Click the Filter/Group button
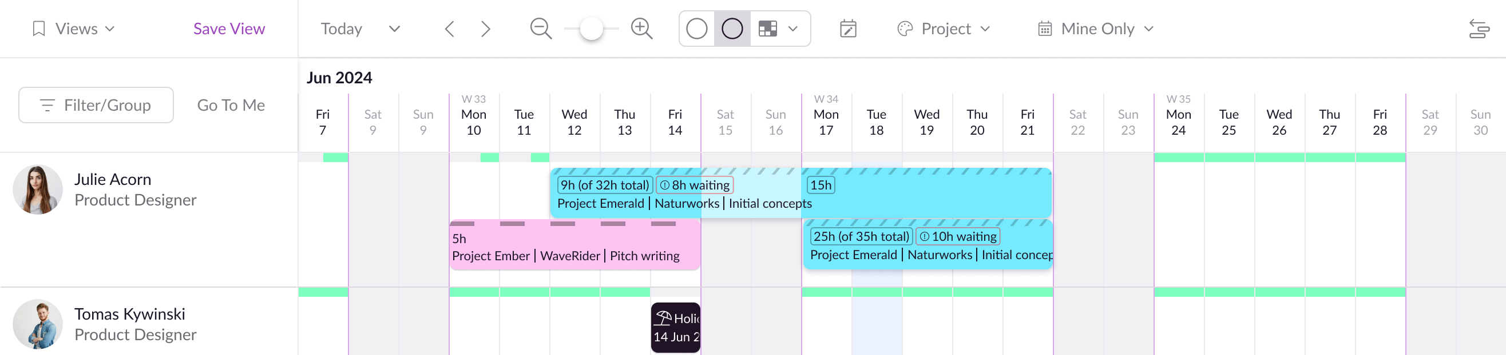The image size is (1506, 355). (96, 105)
